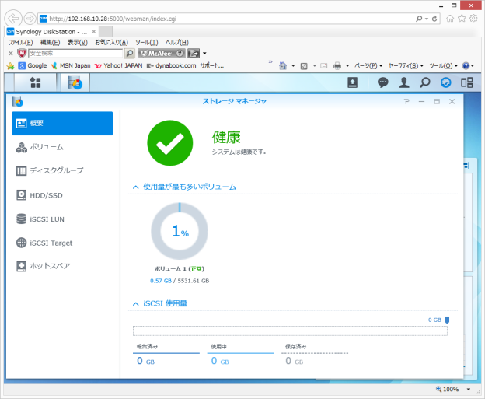Screen dimensions: 485x399
Task: Open the 編集(E) menu
Action: point(50,43)
